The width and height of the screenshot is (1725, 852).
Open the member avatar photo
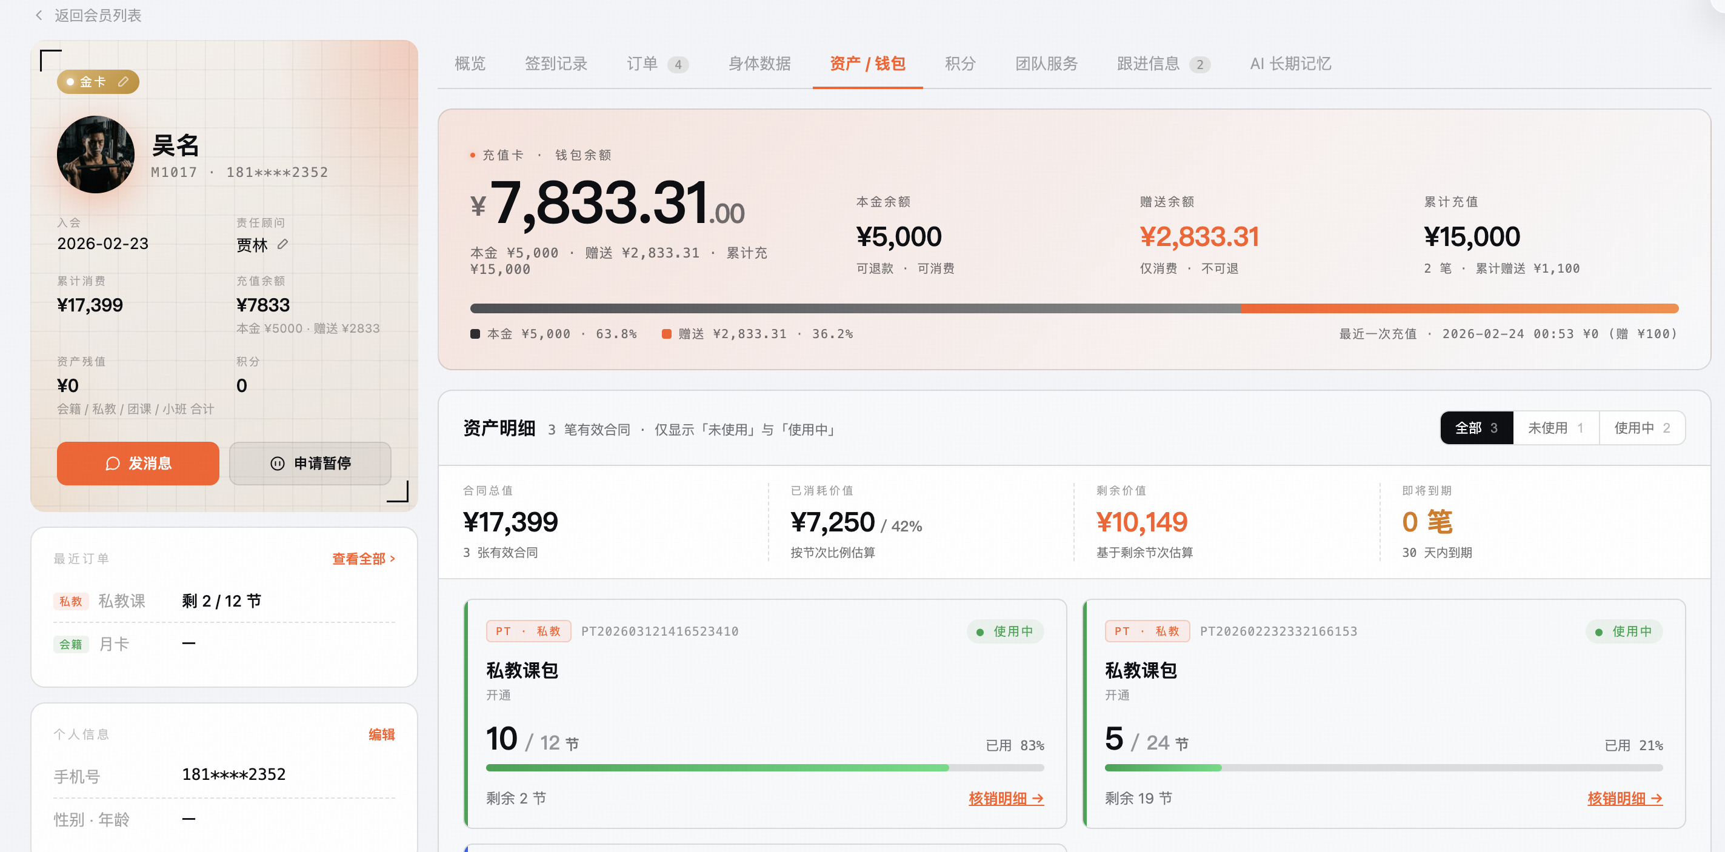[96, 155]
